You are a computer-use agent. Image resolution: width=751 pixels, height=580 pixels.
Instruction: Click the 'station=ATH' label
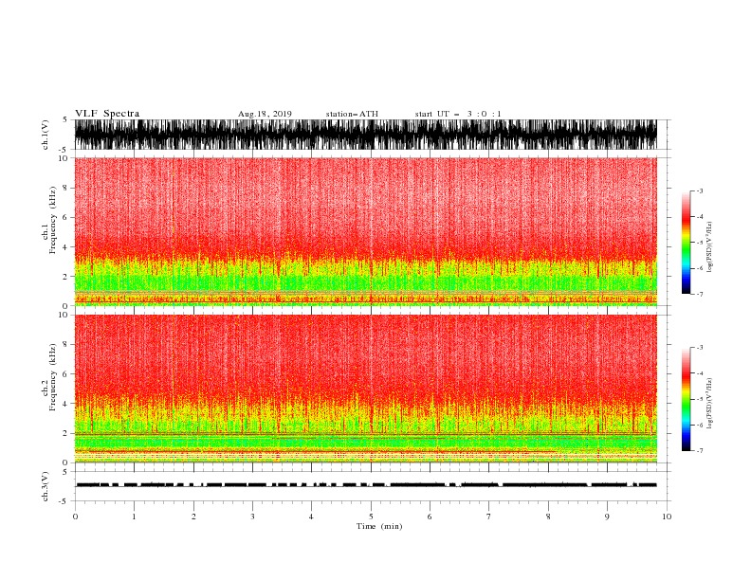pos(352,114)
